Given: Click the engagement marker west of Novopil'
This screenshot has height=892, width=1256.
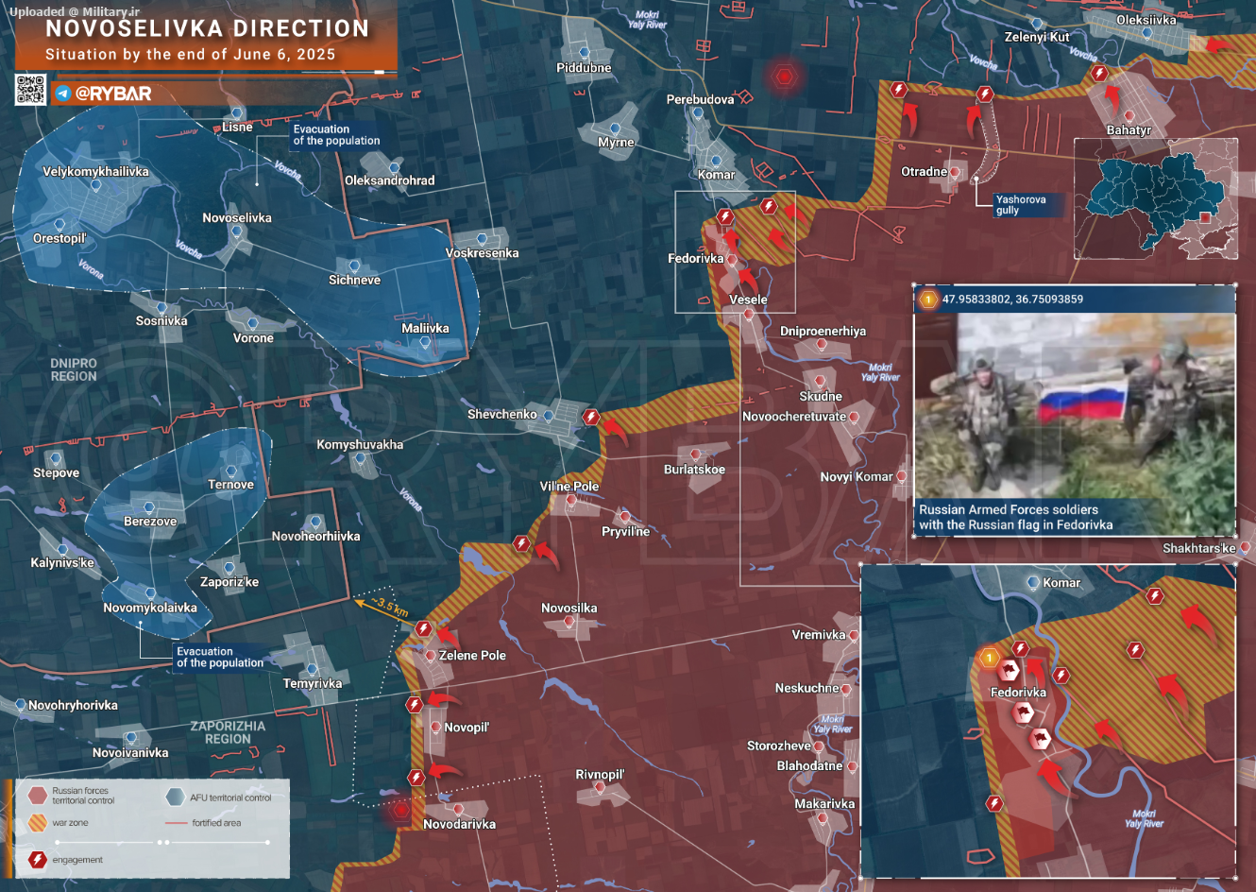Looking at the screenshot, I should (x=414, y=705).
